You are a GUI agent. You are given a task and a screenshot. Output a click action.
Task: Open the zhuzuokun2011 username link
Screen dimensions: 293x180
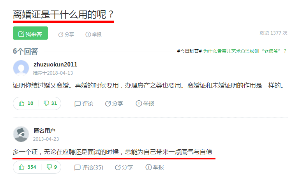(x=55, y=65)
